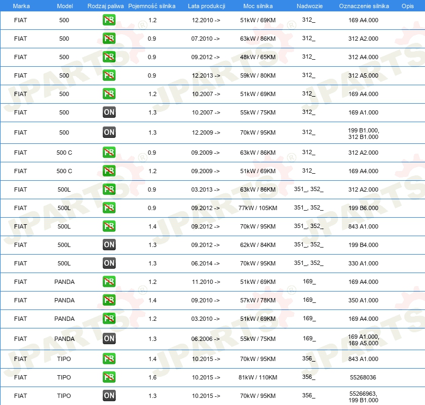Click petrol icon in row 55268036
The width and height of the screenshot is (425, 405).
109,377
